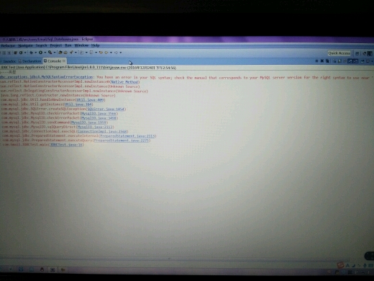Open the Project menu
Image resolution: width=374 pixels, height=281 pixels.
coord(56,45)
